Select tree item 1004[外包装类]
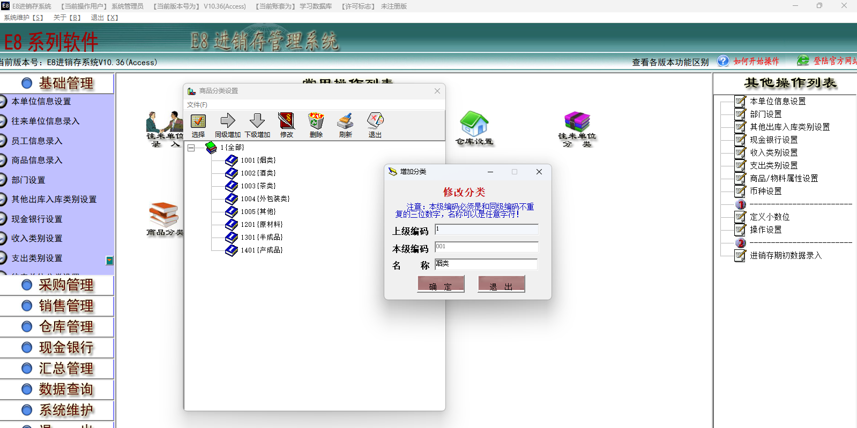This screenshot has width=857, height=428. pos(264,199)
